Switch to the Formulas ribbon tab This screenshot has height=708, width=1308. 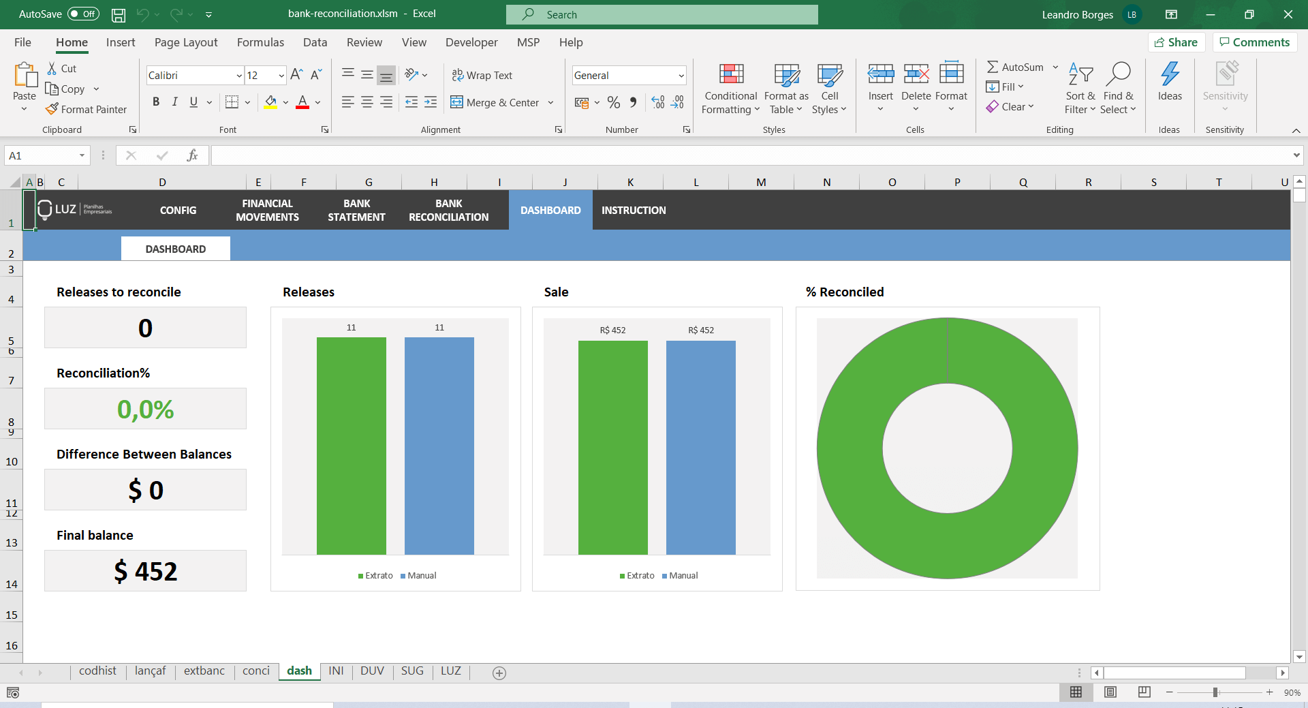click(260, 42)
